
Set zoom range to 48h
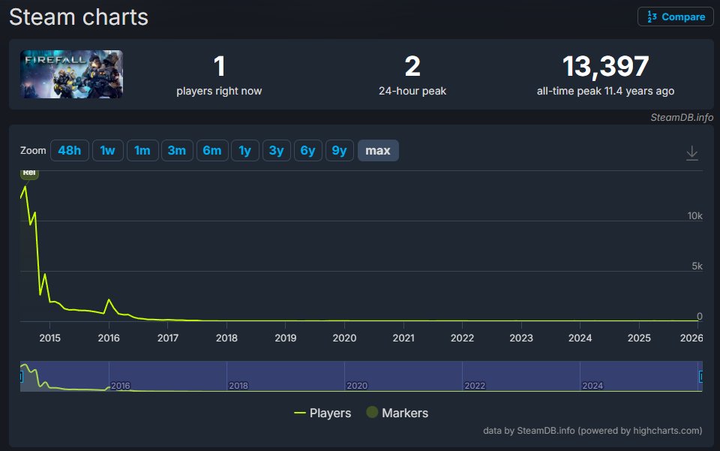tap(69, 151)
